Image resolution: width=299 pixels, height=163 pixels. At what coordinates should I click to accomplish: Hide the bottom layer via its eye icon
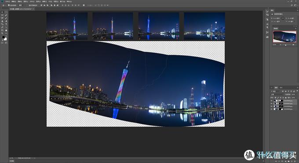(272, 109)
